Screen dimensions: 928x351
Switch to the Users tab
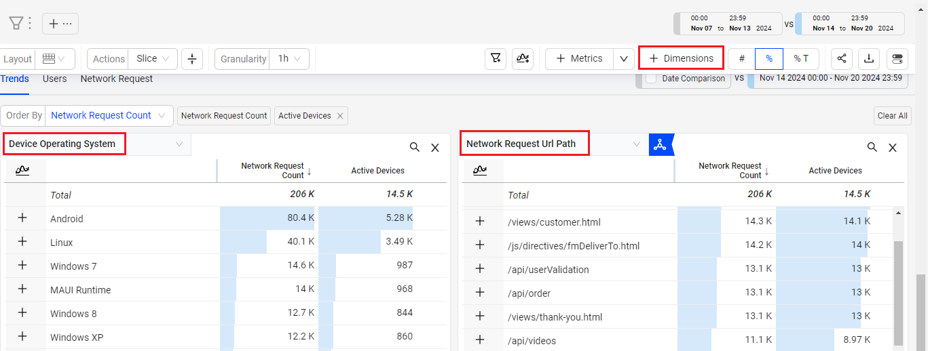(x=54, y=79)
